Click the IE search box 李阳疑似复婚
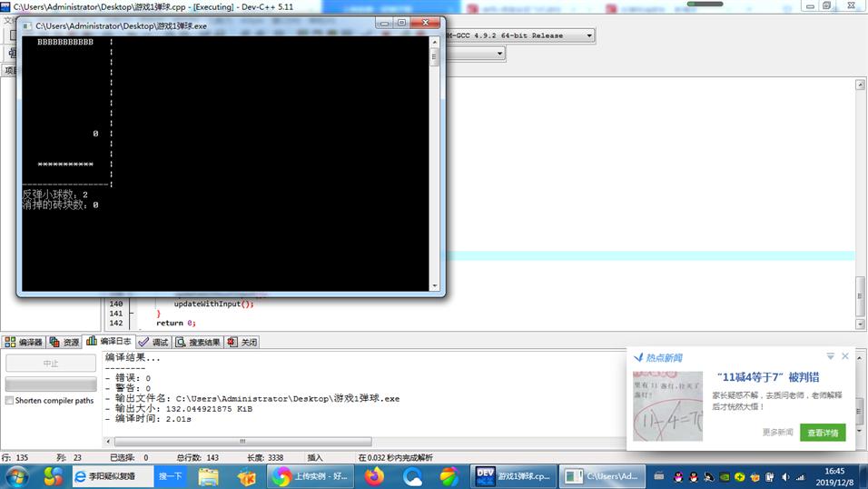868x489 pixels. (x=113, y=476)
